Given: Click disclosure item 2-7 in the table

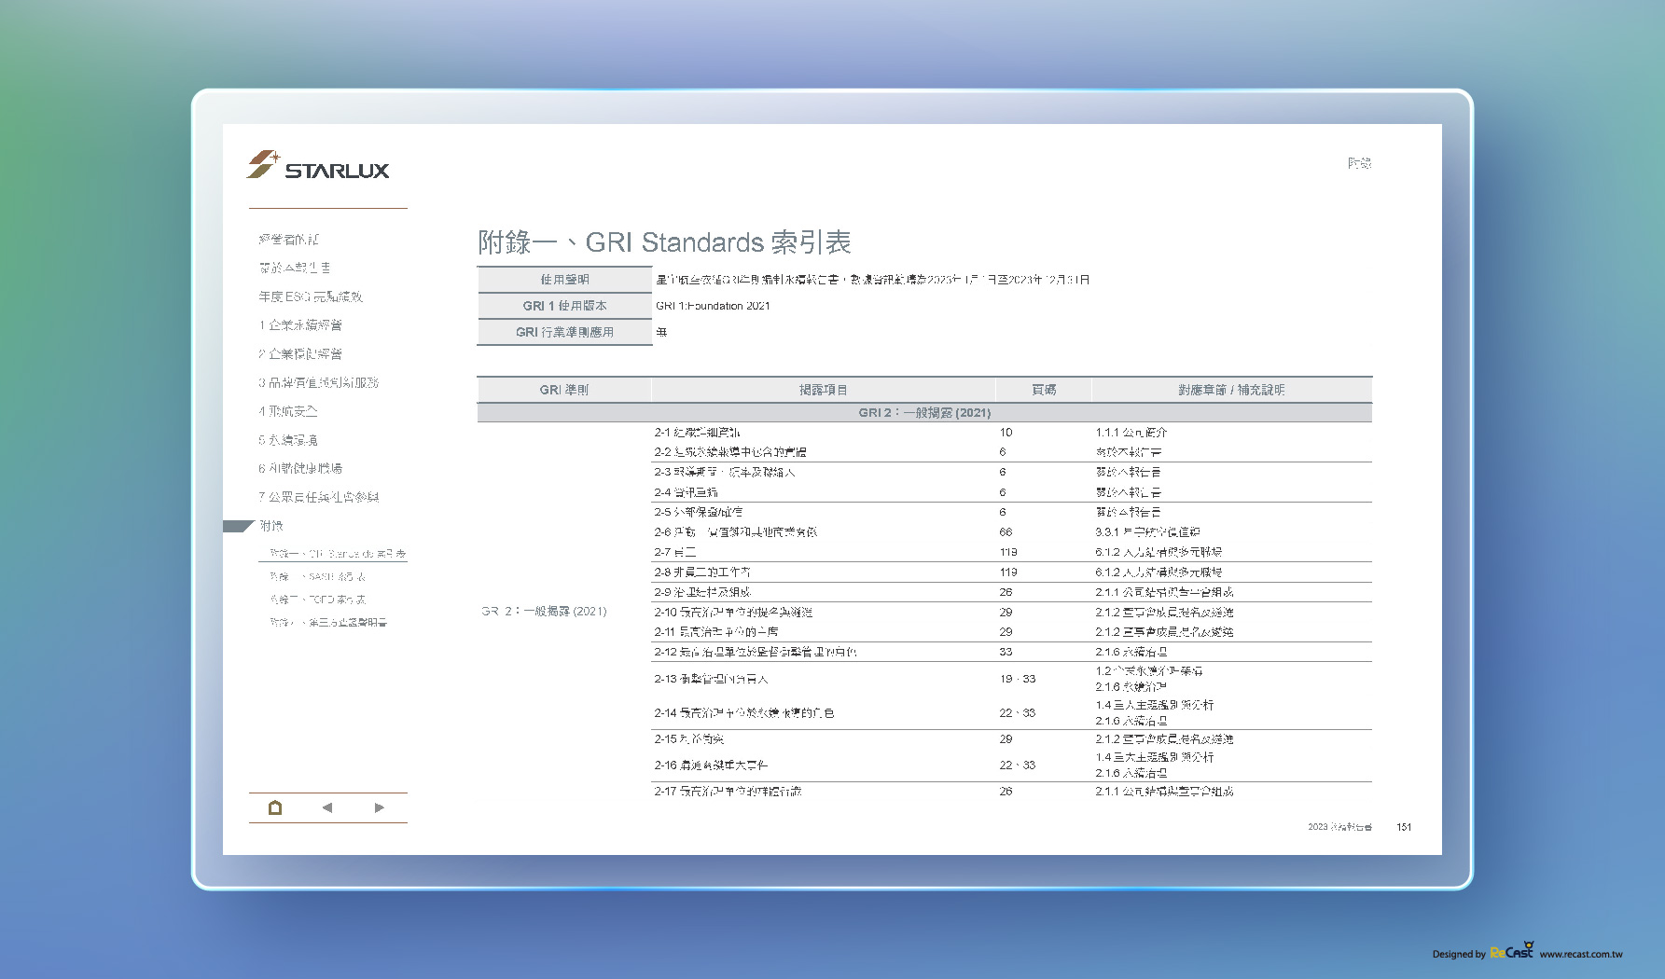Looking at the screenshot, I should [675, 552].
